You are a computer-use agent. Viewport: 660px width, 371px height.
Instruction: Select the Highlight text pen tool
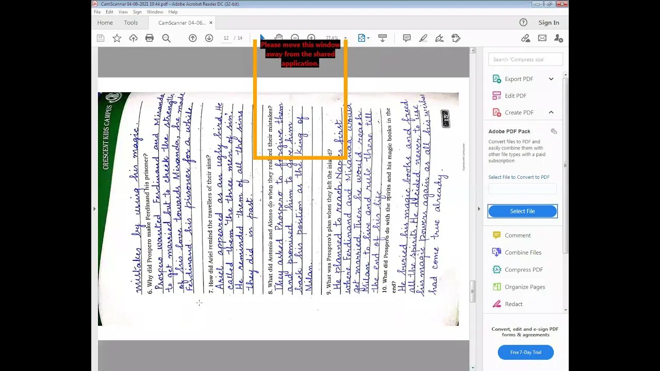423,38
